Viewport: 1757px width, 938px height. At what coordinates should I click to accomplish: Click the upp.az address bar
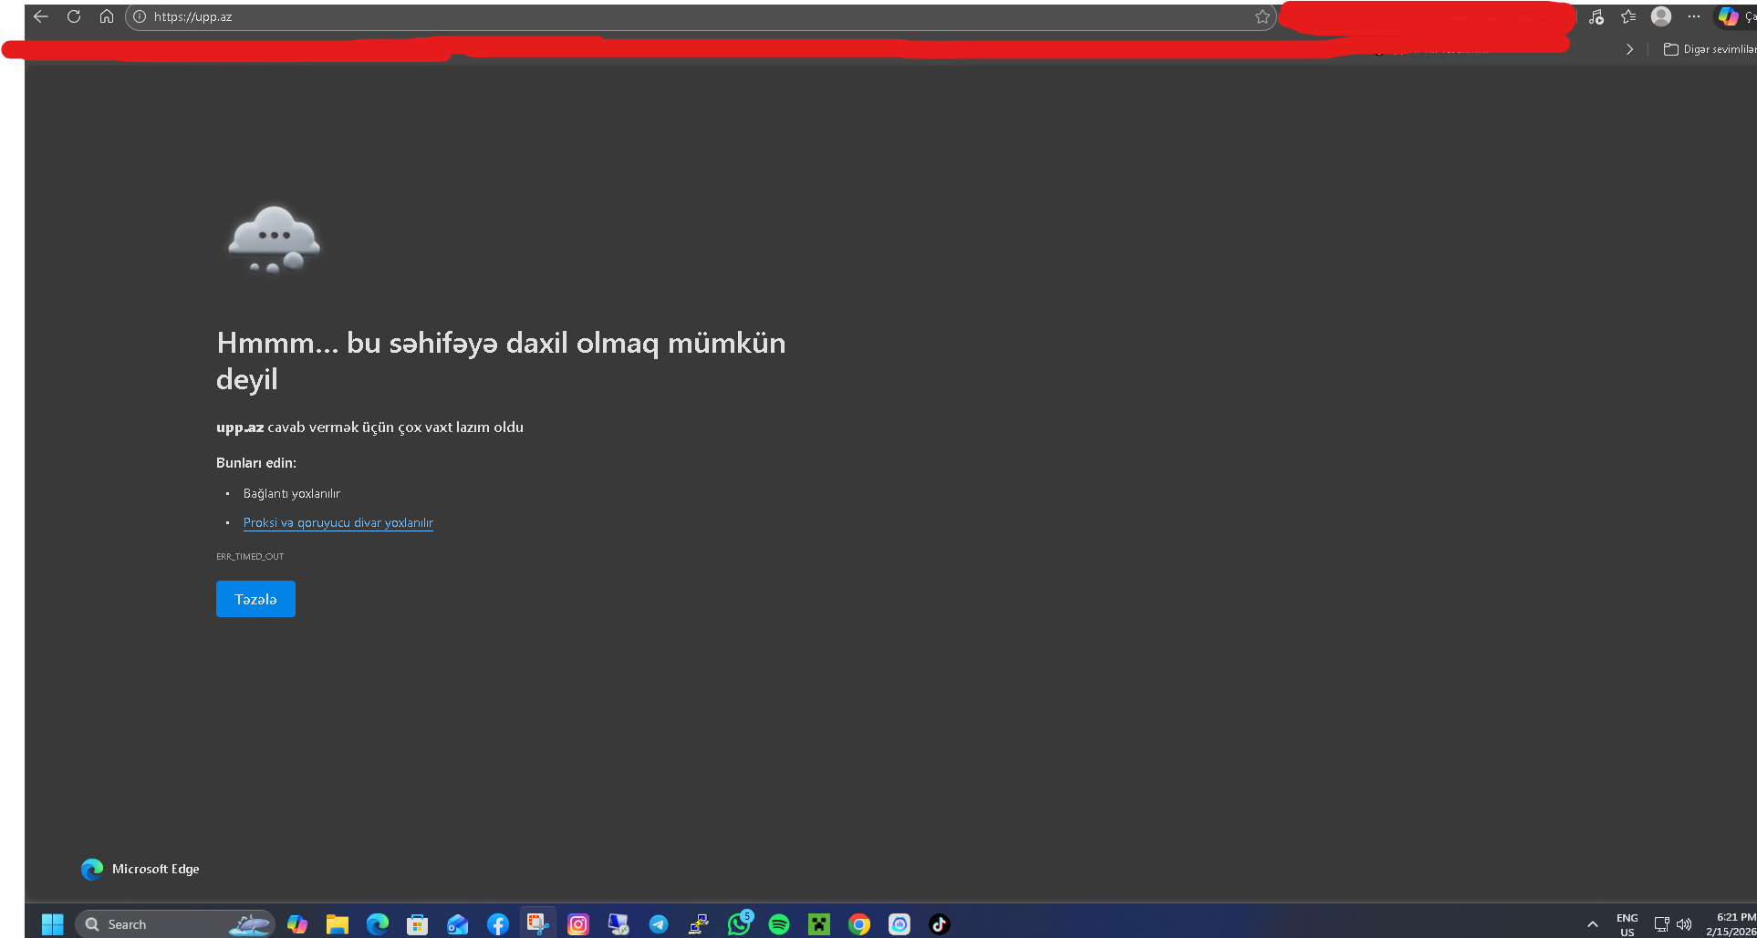(x=639, y=16)
